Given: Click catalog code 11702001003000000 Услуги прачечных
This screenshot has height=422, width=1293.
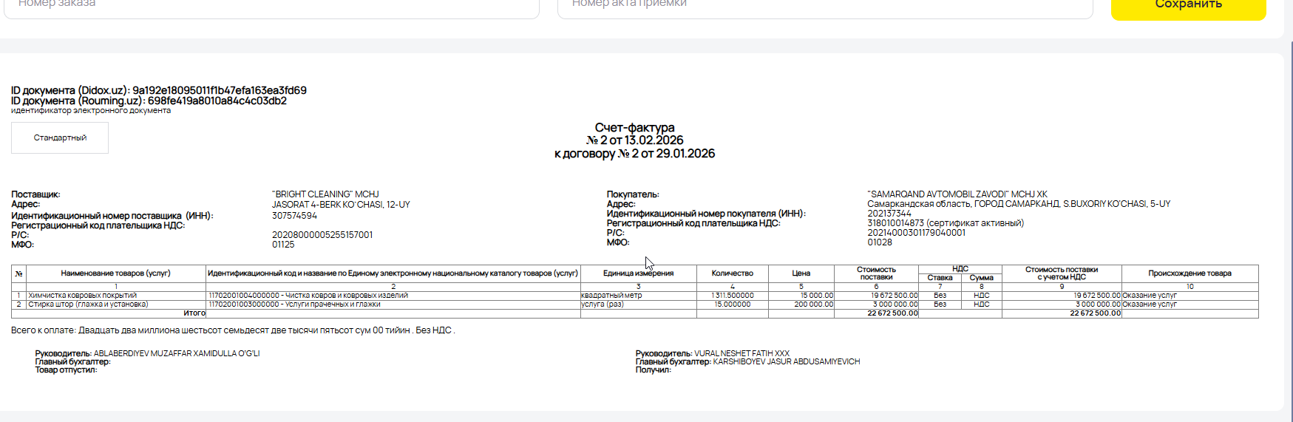Looking at the screenshot, I should coord(294,304).
